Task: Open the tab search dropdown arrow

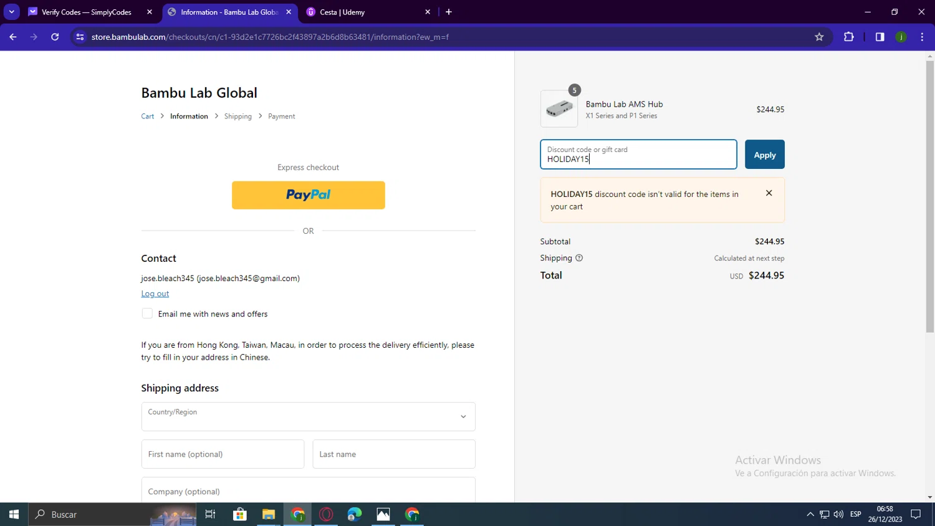Action: coord(11,12)
